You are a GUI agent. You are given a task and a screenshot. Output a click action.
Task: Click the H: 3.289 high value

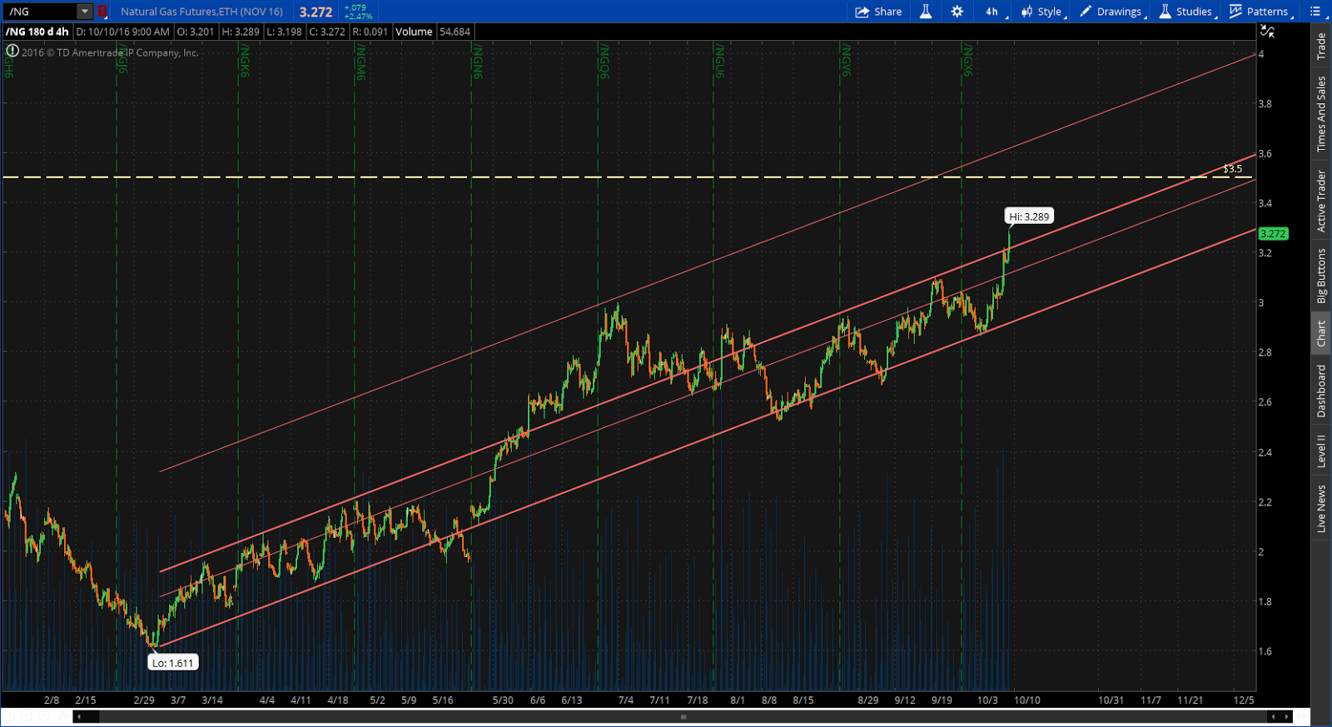click(241, 32)
